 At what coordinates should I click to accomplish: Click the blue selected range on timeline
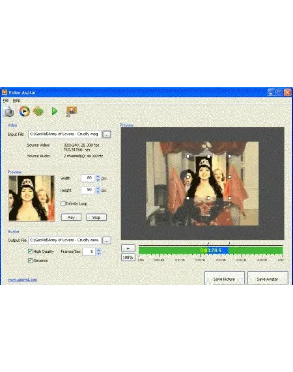(x=218, y=250)
